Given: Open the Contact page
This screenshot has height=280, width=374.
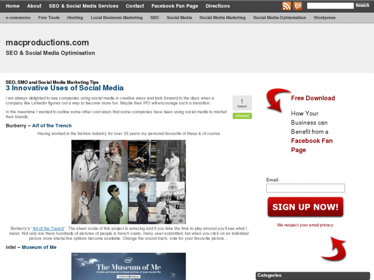Looking at the screenshot, I should 135,6.
